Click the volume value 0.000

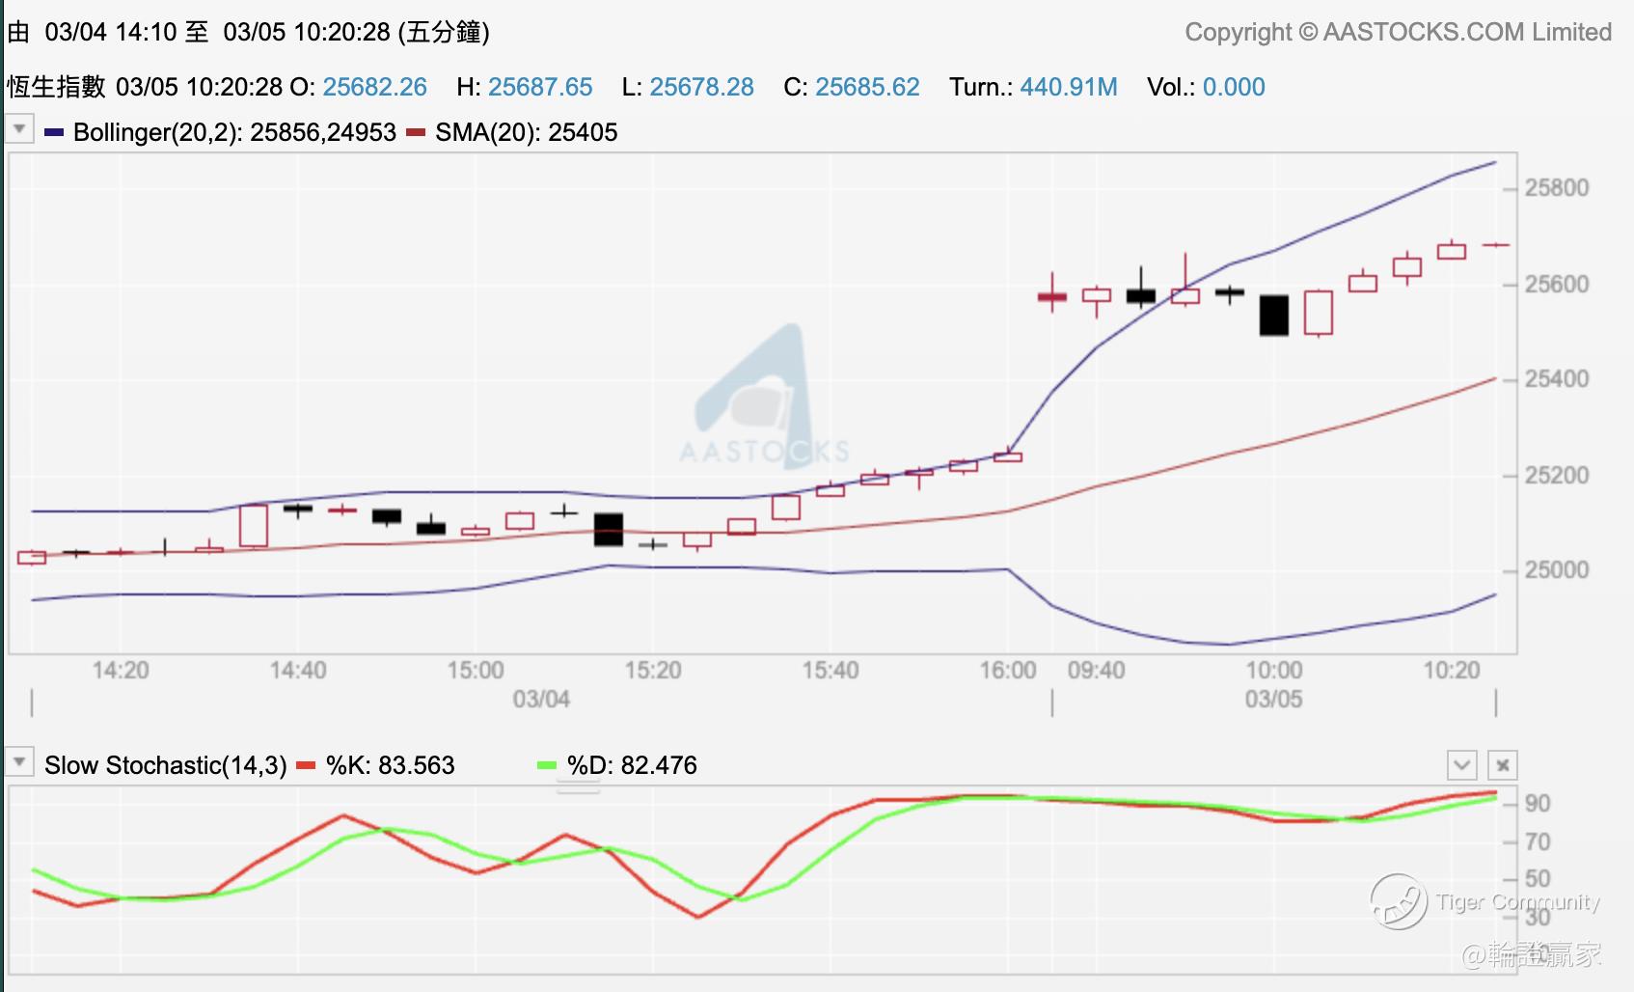1234,87
